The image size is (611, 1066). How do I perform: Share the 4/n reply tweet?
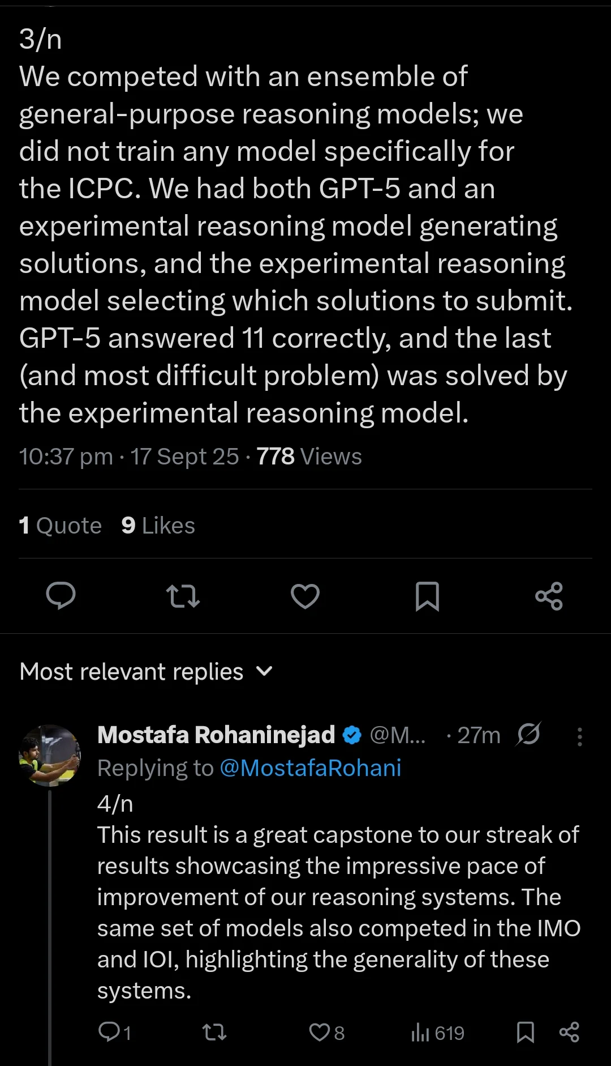click(569, 1032)
